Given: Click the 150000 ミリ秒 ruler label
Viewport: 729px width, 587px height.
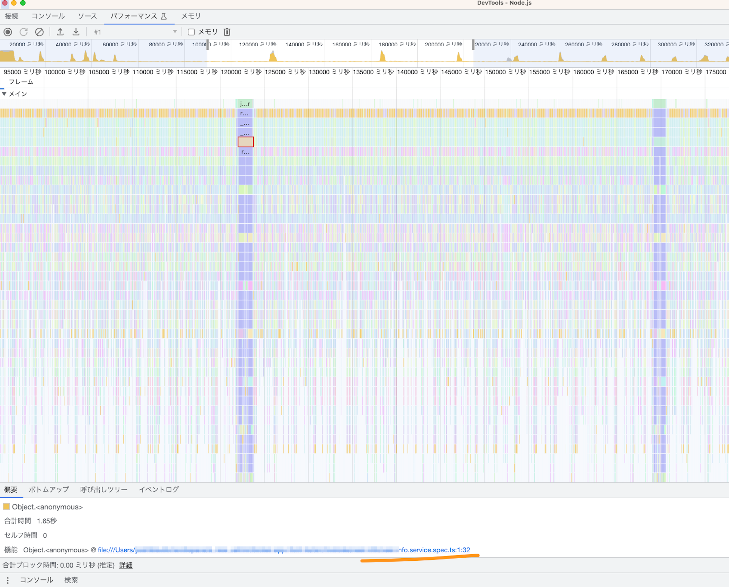Looking at the screenshot, I should [x=505, y=72].
